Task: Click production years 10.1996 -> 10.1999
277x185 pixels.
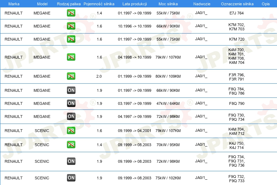Action: (135, 26)
